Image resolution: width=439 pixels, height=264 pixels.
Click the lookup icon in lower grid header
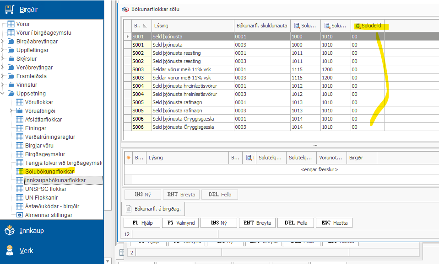coord(249,158)
